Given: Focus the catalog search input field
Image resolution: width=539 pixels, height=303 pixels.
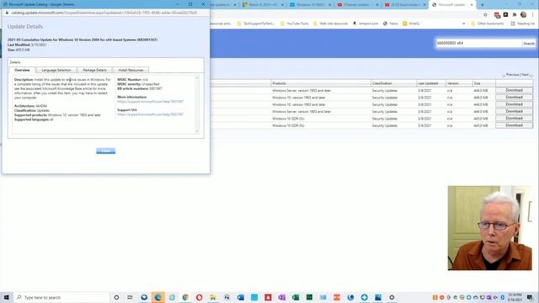Looking at the screenshot, I should coord(478,43).
